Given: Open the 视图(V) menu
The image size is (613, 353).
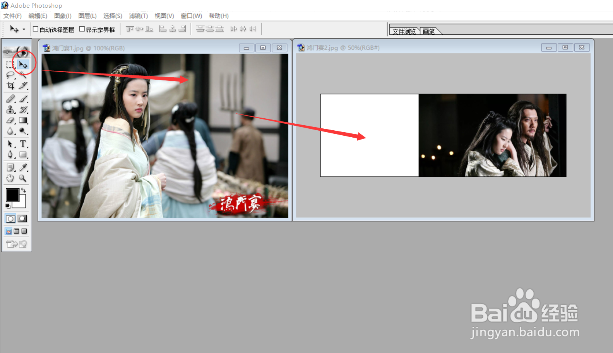Looking at the screenshot, I should [x=164, y=16].
